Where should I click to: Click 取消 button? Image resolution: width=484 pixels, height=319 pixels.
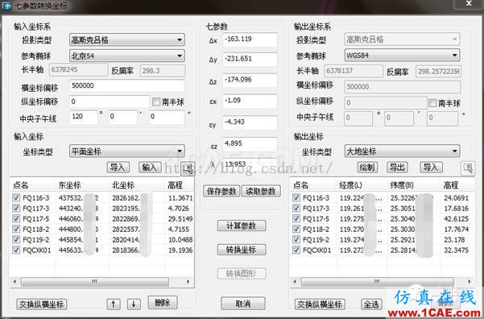tap(243, 304)
